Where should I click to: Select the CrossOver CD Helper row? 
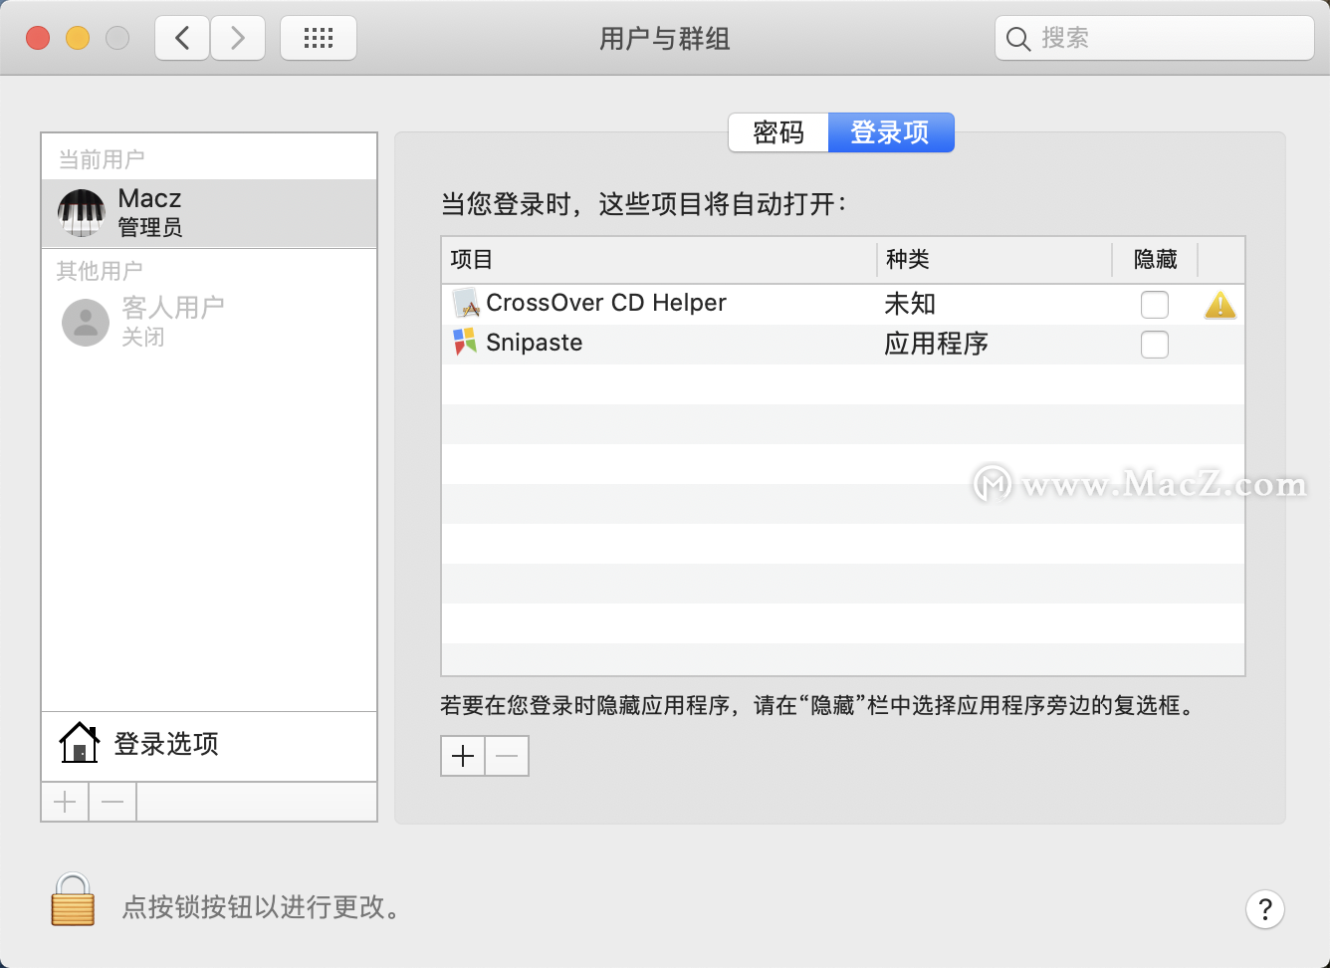click(x=843, y=305)
